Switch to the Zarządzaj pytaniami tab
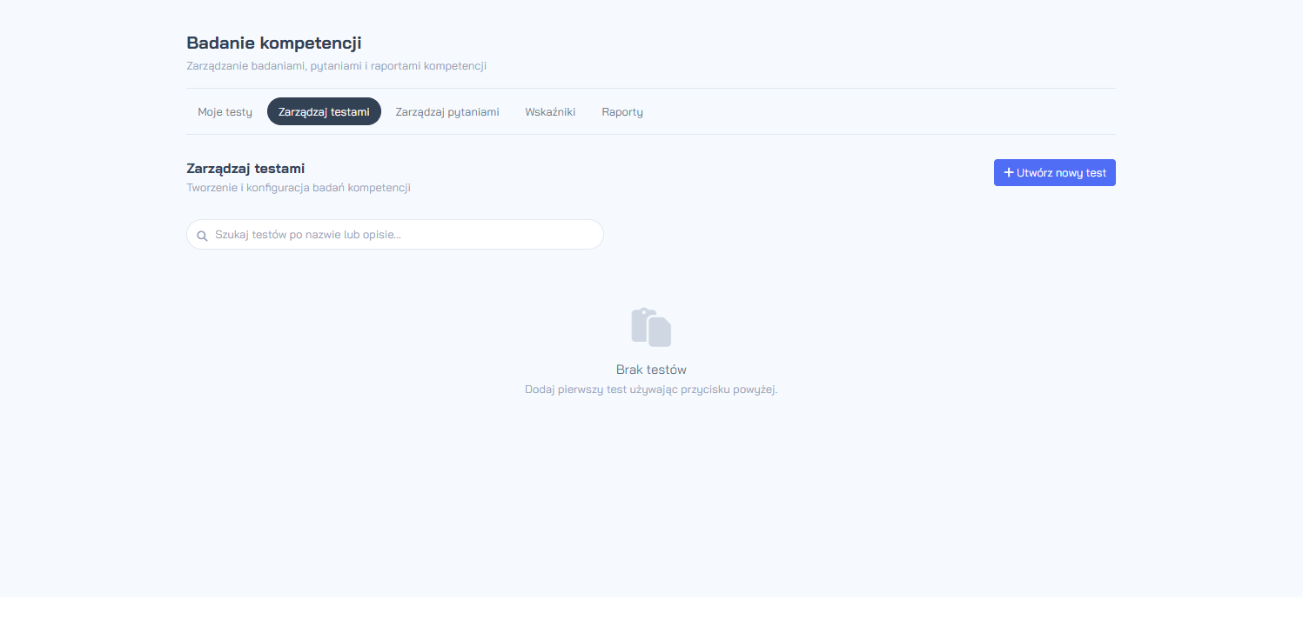Screen dimensions: 1303x627 pos(447,111)
